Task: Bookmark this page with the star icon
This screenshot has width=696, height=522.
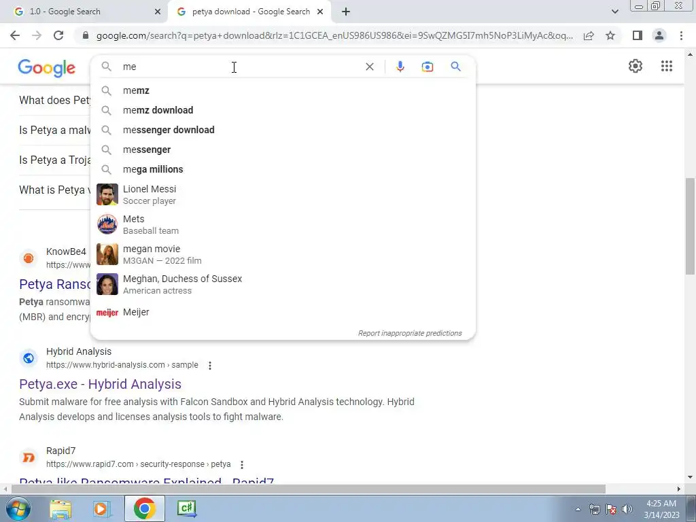Action: click(x=610, y=35)
